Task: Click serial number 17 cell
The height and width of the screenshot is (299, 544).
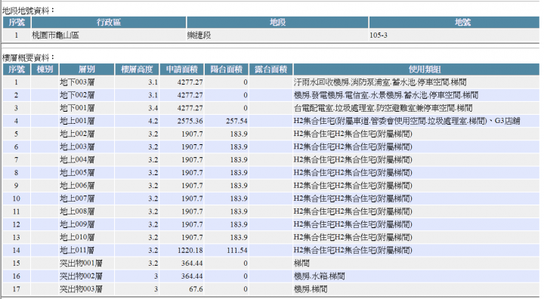Action: [x=17, y=289]
